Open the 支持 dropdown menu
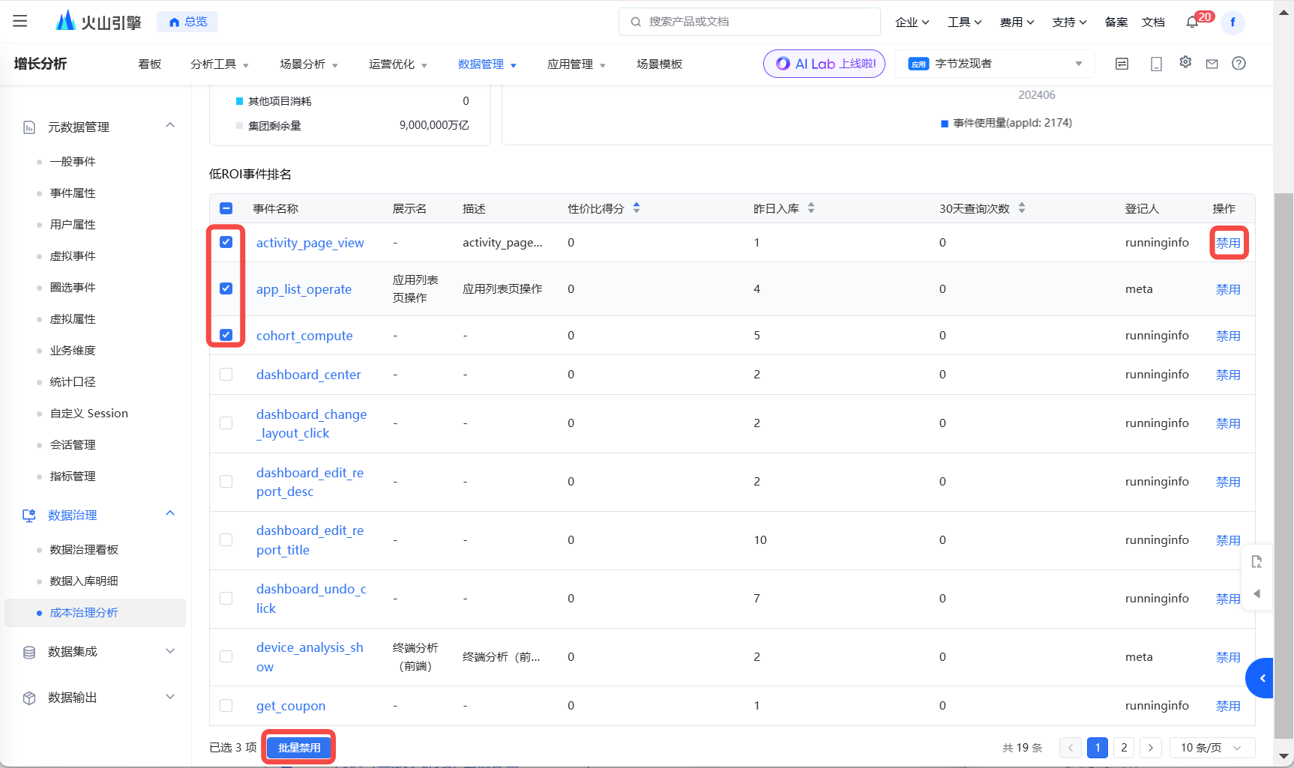 (1069, 22)
